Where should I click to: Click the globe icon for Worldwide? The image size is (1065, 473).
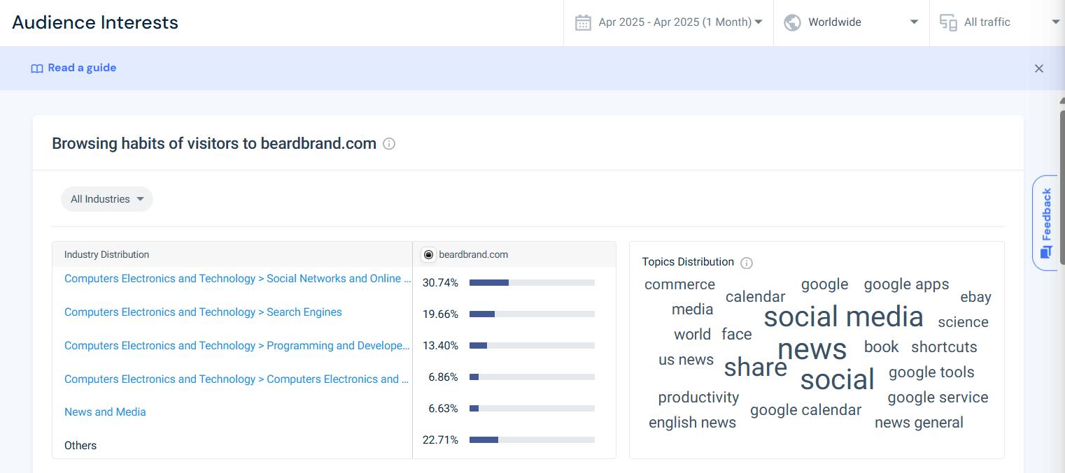coord(792,22)
